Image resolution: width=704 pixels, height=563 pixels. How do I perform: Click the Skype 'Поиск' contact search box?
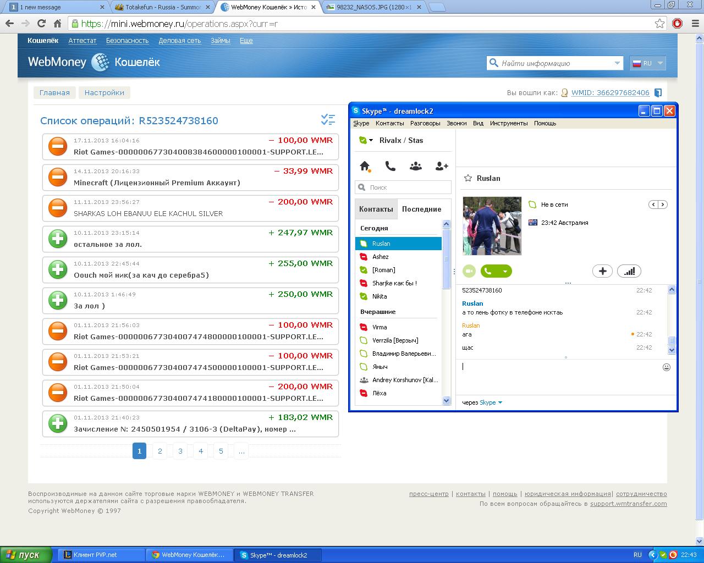click(403, 187)
